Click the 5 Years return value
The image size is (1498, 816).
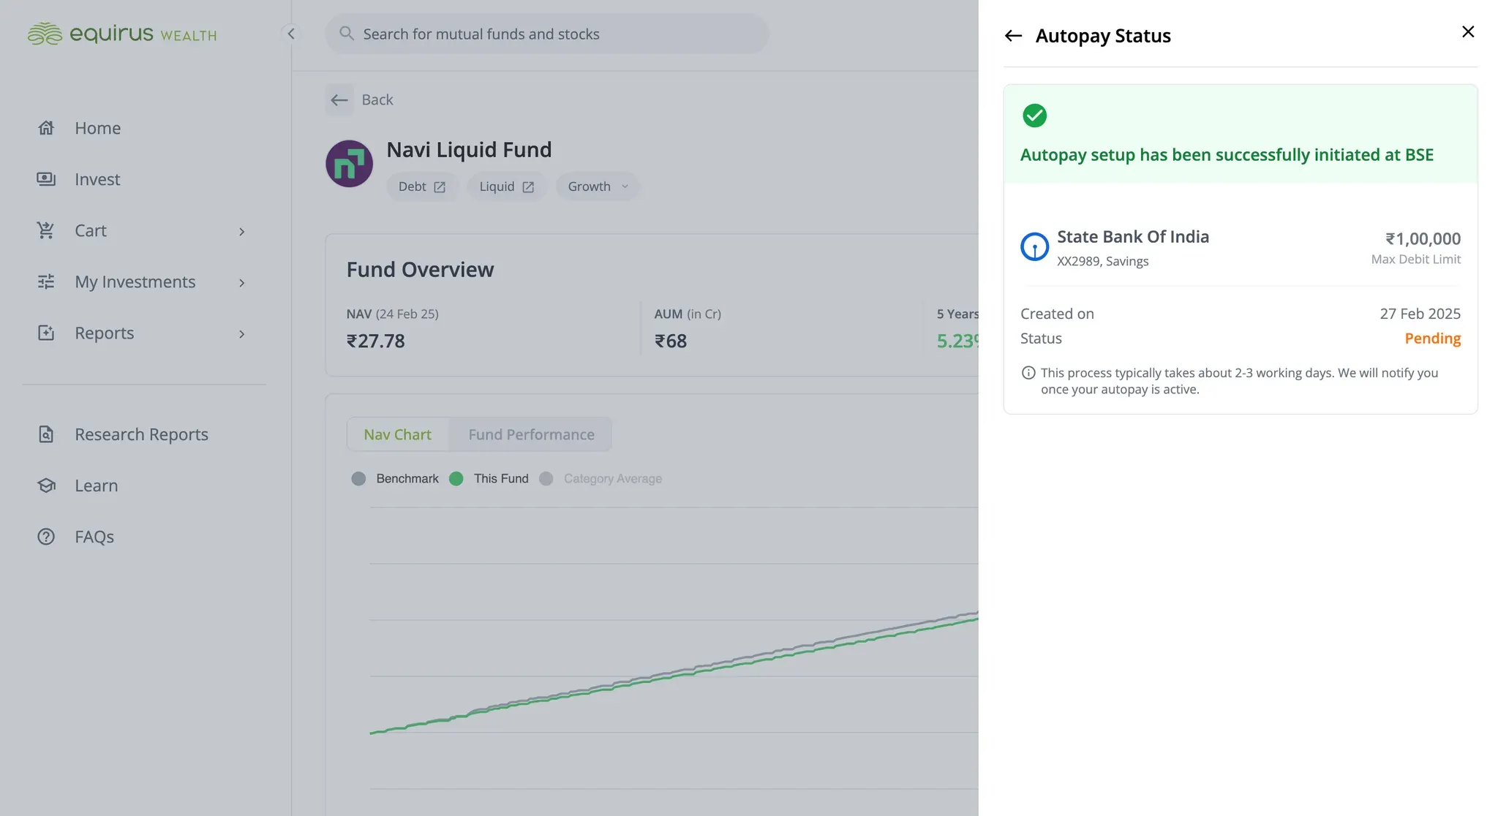[x=957, y=341]
